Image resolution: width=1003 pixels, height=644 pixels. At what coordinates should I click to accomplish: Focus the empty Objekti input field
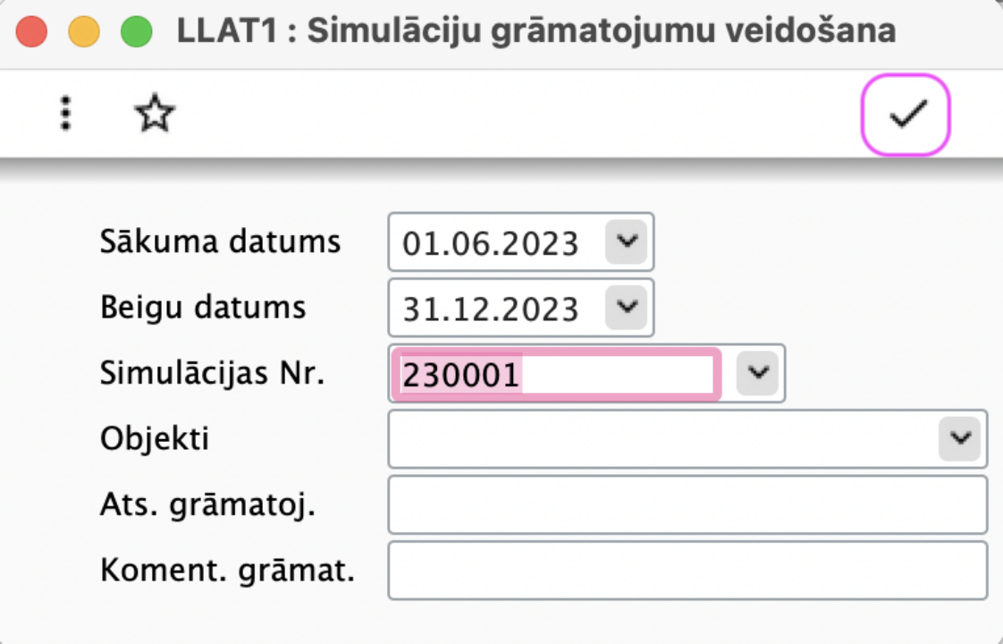[x=662, y=439]
